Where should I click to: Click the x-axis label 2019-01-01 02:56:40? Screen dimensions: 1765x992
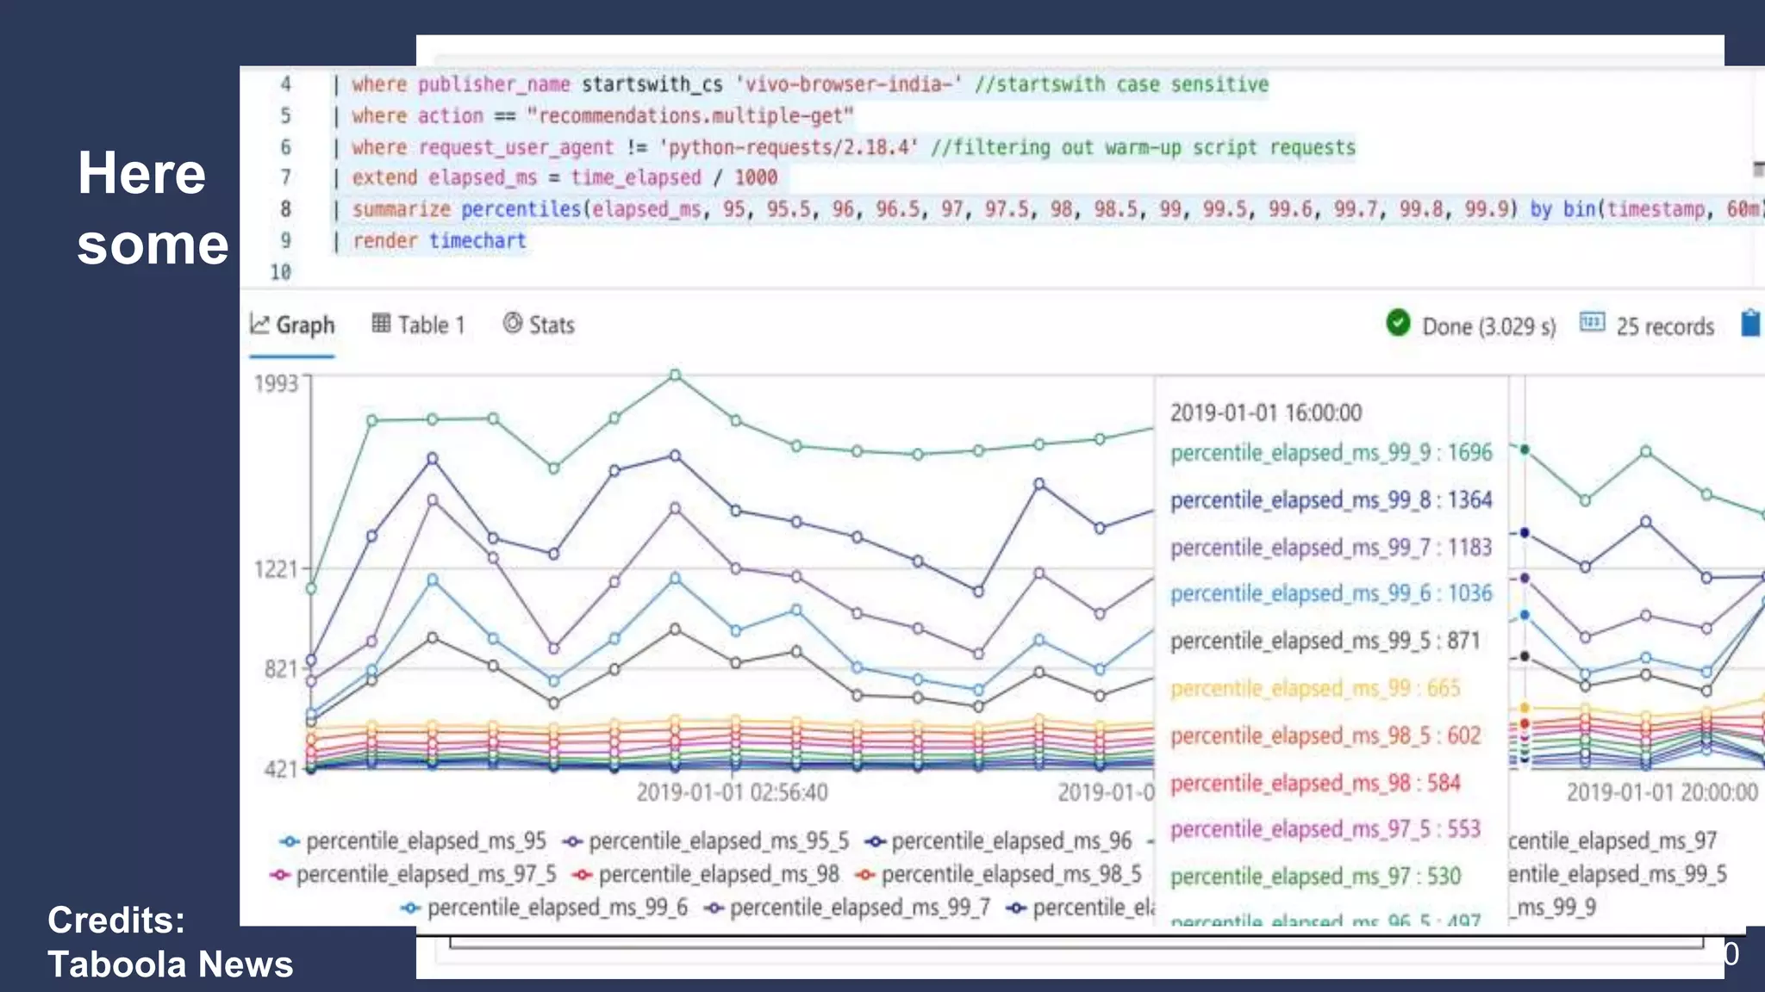pyautogui.click(x=732, y=792)
